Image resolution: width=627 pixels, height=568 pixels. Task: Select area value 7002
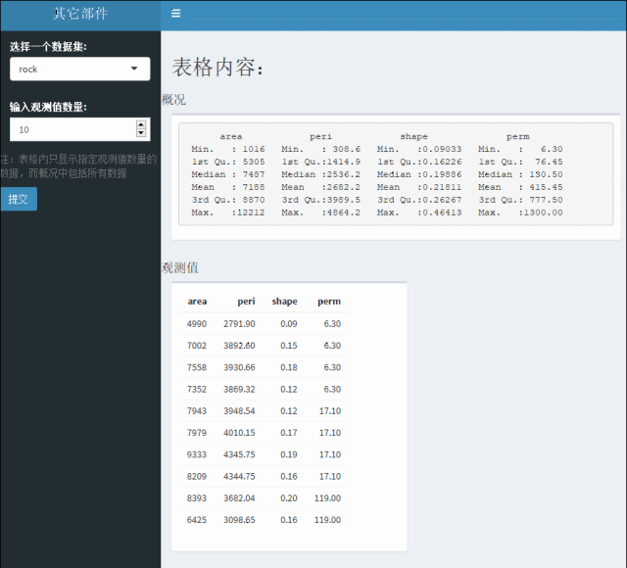(197, 346)
